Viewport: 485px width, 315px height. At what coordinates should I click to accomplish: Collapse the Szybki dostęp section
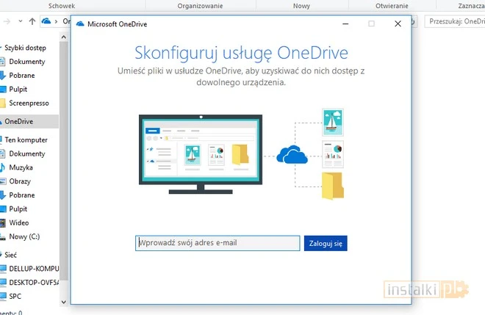pos(1,48)
